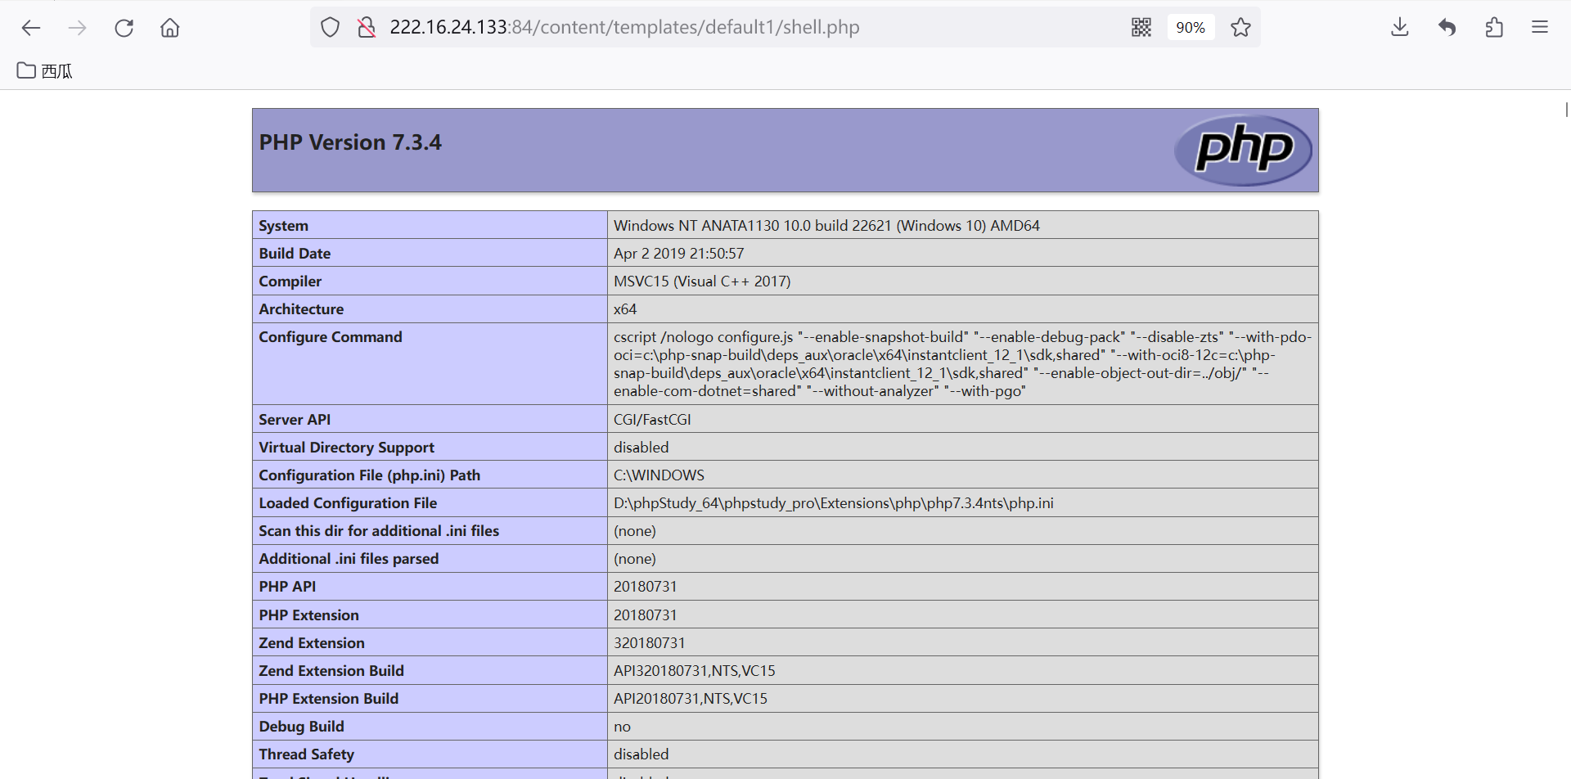Select Thread Safety's disabled value
Viewport: 1571px width, 779px height.
[x=641, y=754]
